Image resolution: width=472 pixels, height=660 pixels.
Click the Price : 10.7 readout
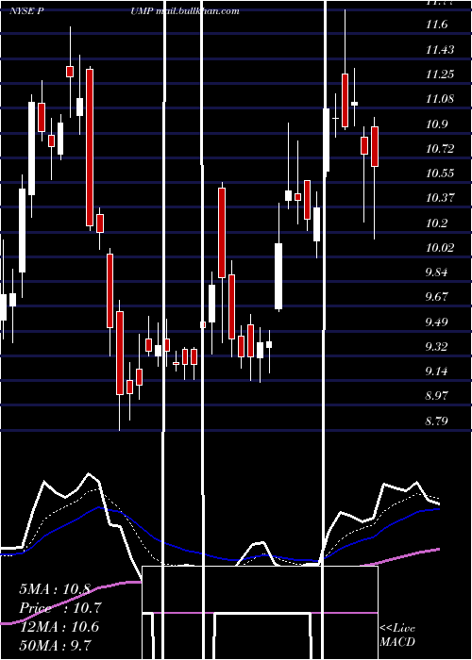tap(60, 608)
